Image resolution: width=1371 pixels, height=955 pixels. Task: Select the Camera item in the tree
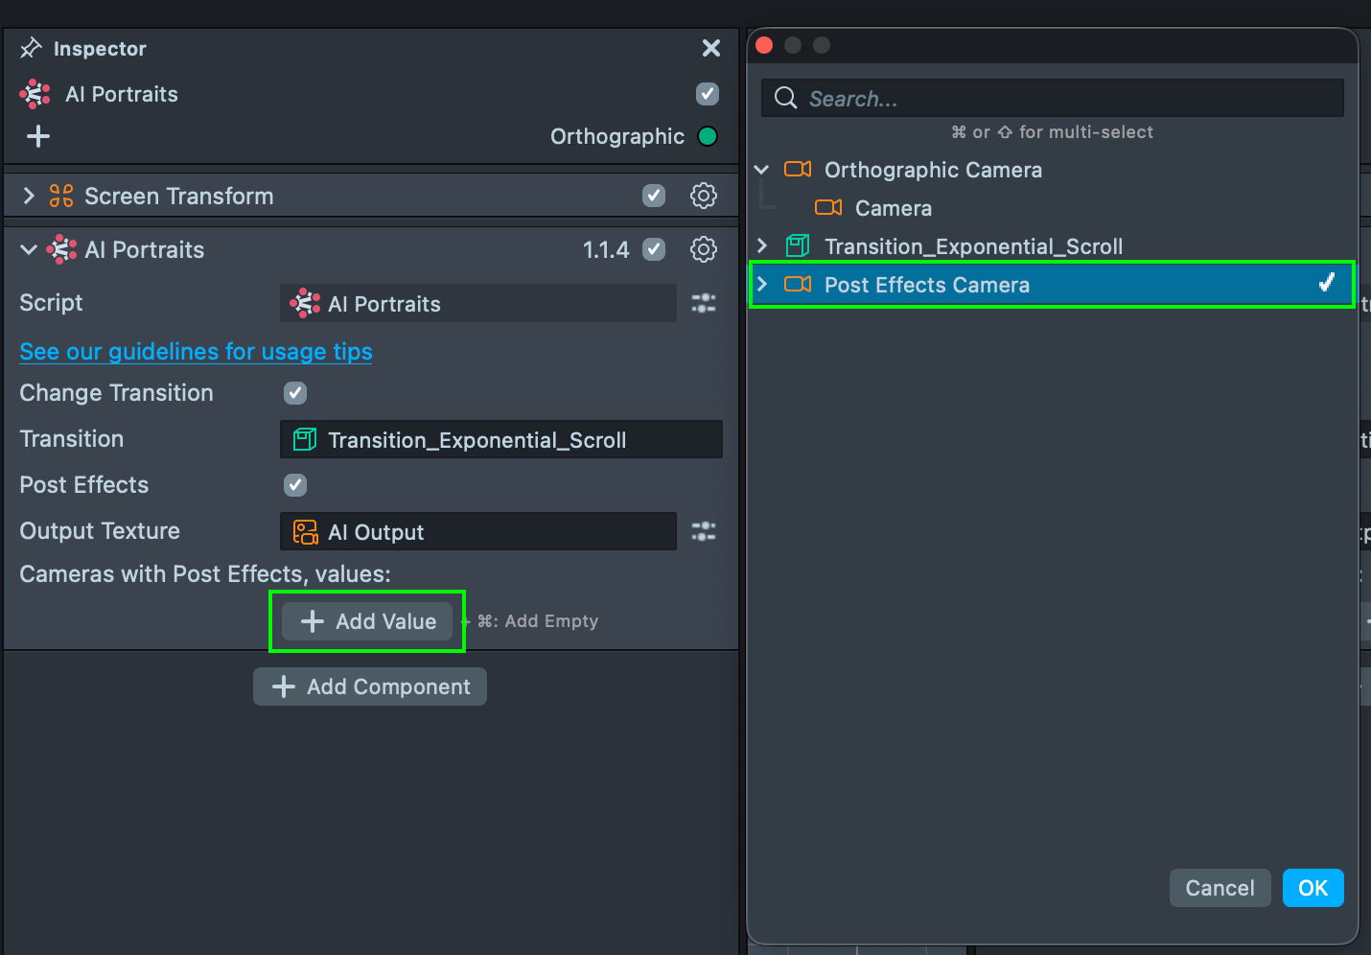pyautogui.click(x=893, y=208)
